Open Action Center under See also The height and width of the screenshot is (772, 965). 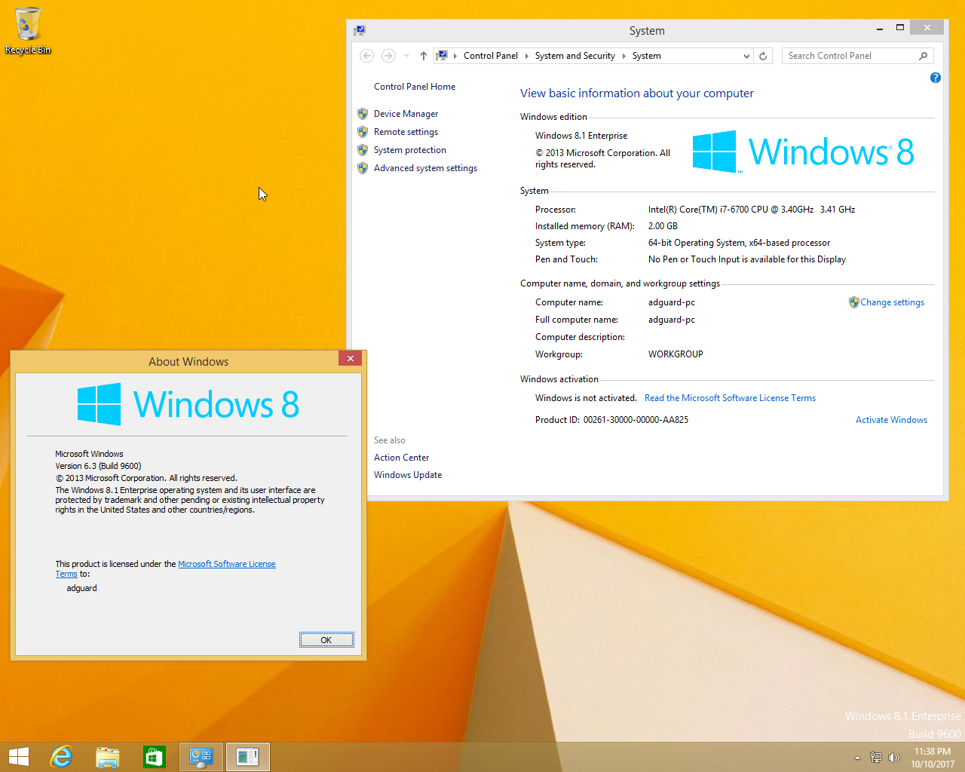coord(401,458)
